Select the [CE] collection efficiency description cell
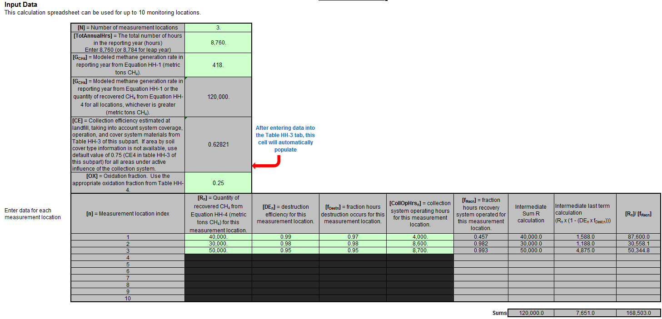The height and width of the screenshot is (319, 662). coord(128,144)
